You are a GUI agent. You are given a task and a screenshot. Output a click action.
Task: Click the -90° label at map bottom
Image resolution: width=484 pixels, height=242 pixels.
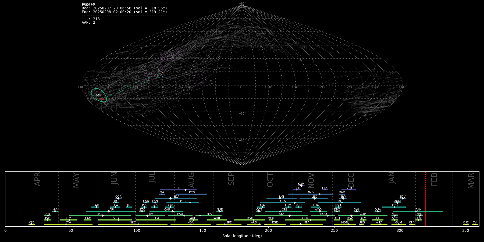coord(242,167)
